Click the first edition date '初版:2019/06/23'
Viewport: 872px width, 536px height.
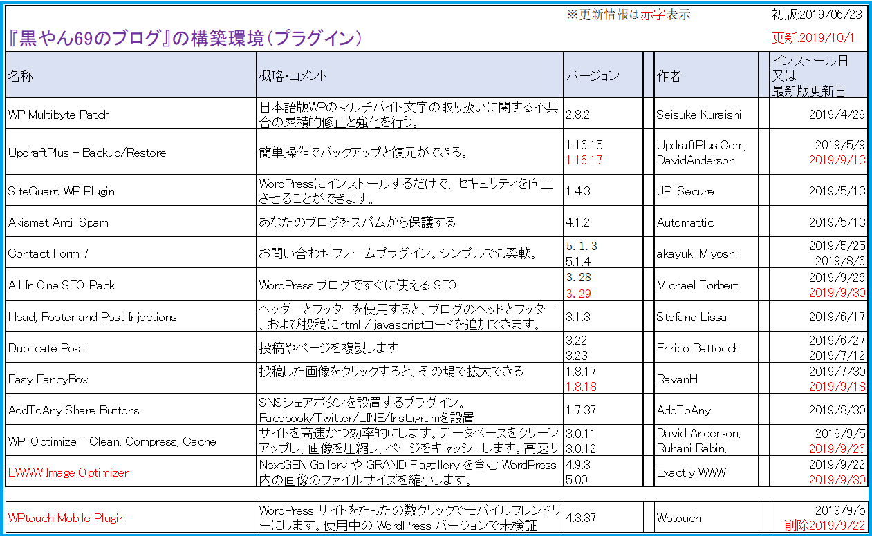tap(819, 15)
